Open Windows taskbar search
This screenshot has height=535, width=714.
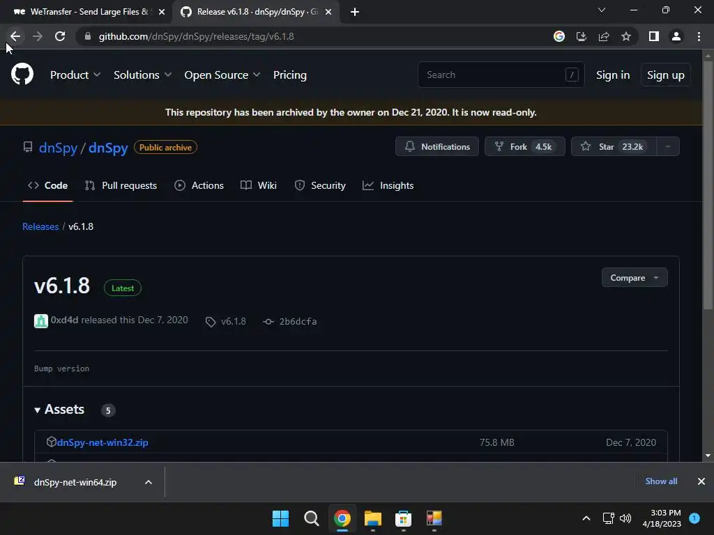click(312, 518)
